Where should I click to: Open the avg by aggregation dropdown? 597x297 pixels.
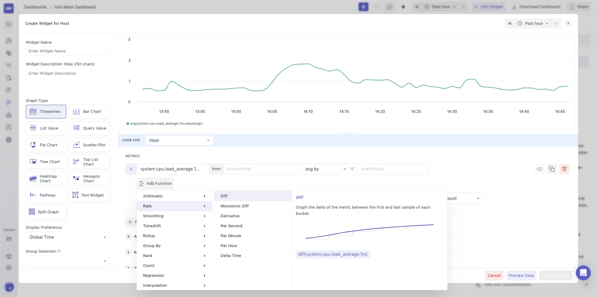click(325, 169)
